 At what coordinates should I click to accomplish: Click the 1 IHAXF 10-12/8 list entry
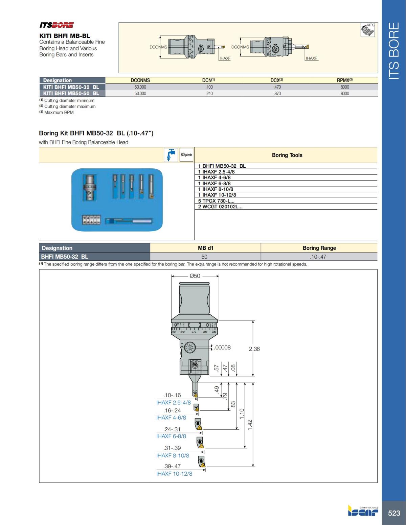click(217, 195)
